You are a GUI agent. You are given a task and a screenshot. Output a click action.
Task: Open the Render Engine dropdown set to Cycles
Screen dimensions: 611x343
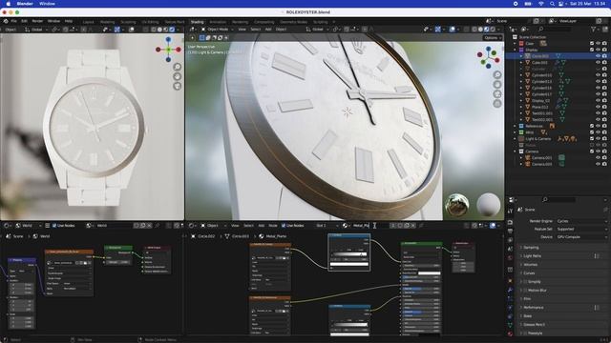(x=581, y=221)
